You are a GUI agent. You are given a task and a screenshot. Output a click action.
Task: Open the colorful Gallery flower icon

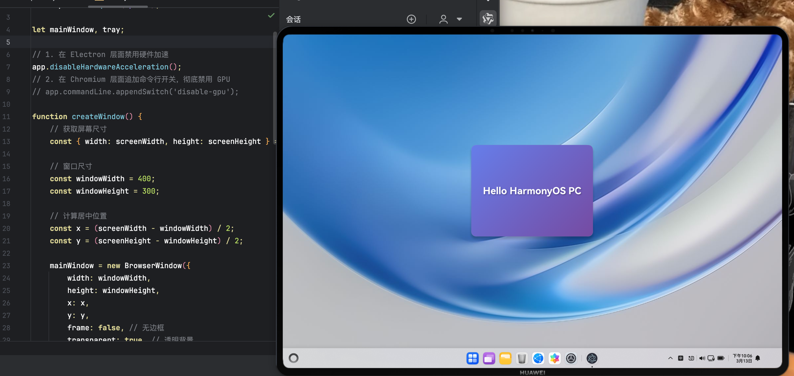[x=554, y=358]
